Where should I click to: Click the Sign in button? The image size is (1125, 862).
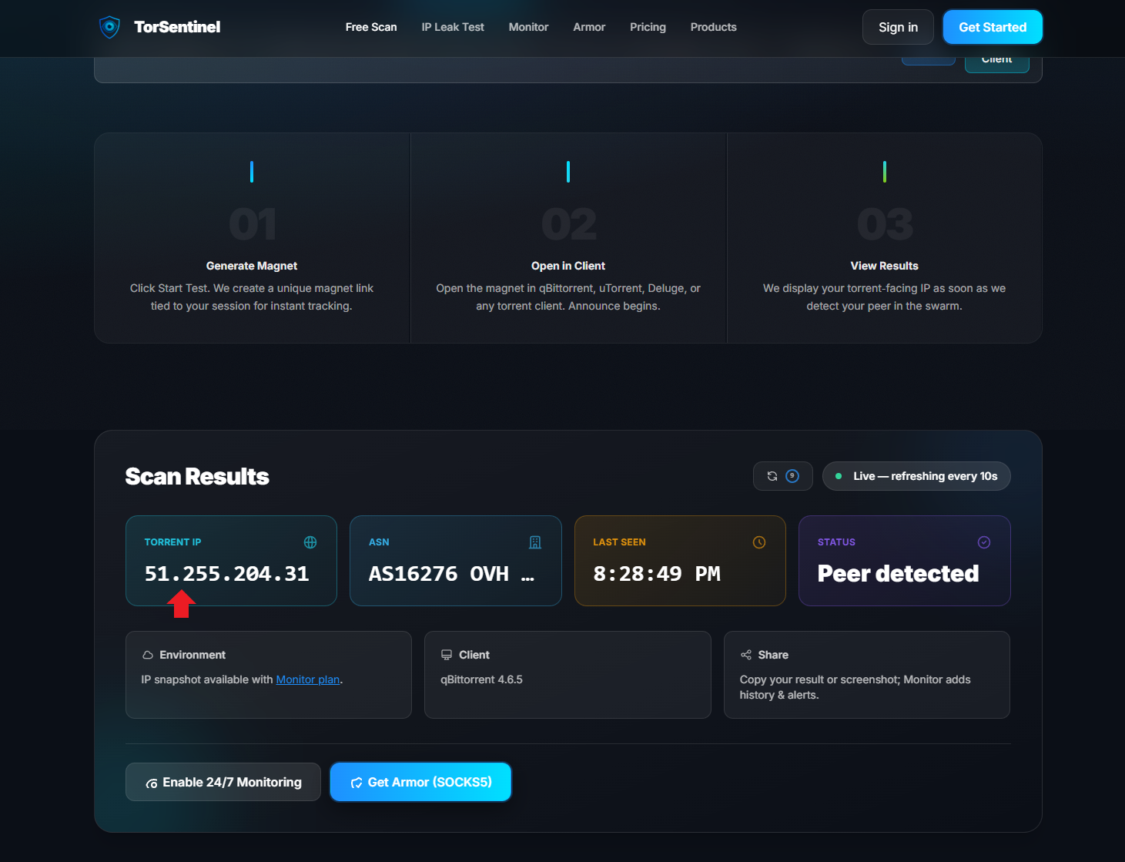(x=897, y=27)
